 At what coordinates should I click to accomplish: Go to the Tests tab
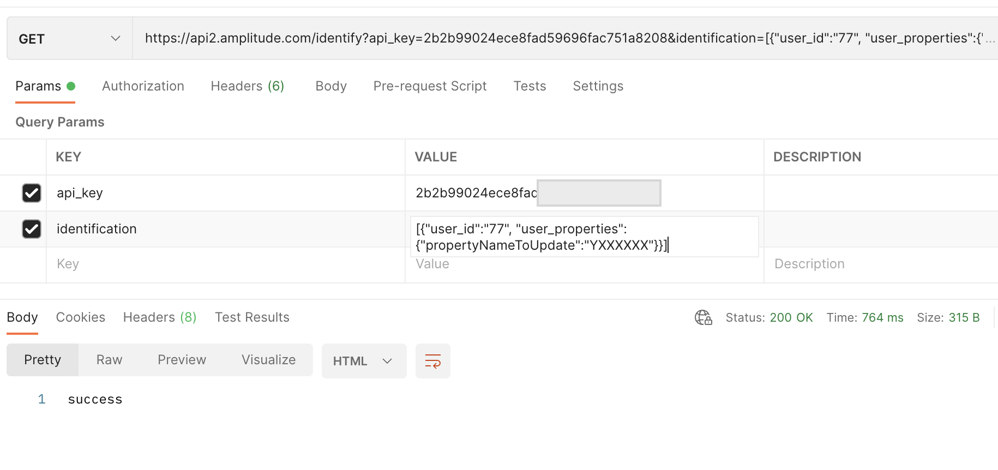(x=530, y=86)
